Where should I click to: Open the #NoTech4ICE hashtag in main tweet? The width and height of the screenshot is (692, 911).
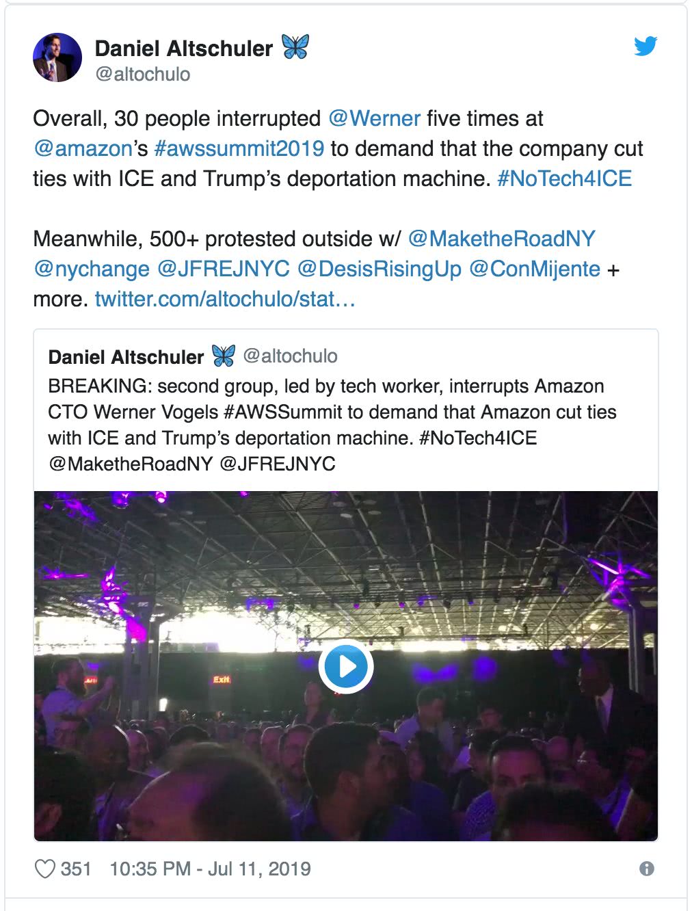pyautogui.click(x=564, y=179)
